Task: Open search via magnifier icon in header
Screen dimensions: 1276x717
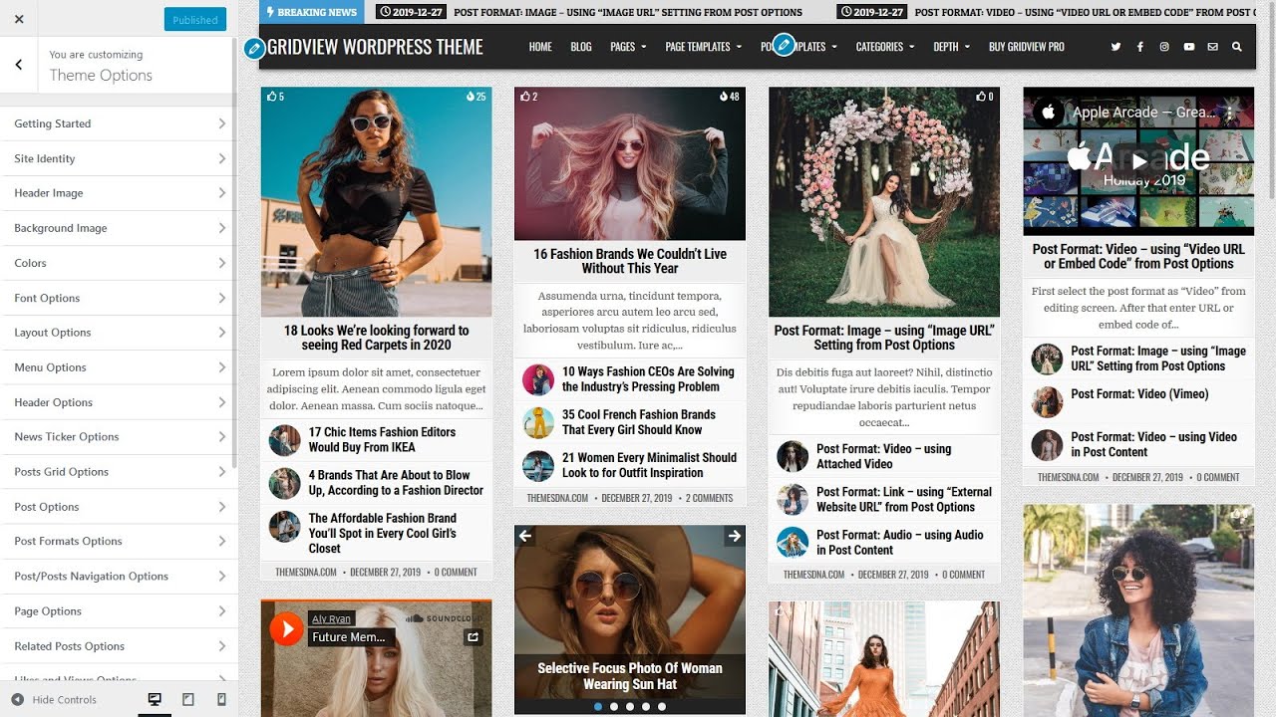Action: pos(1237,47)
